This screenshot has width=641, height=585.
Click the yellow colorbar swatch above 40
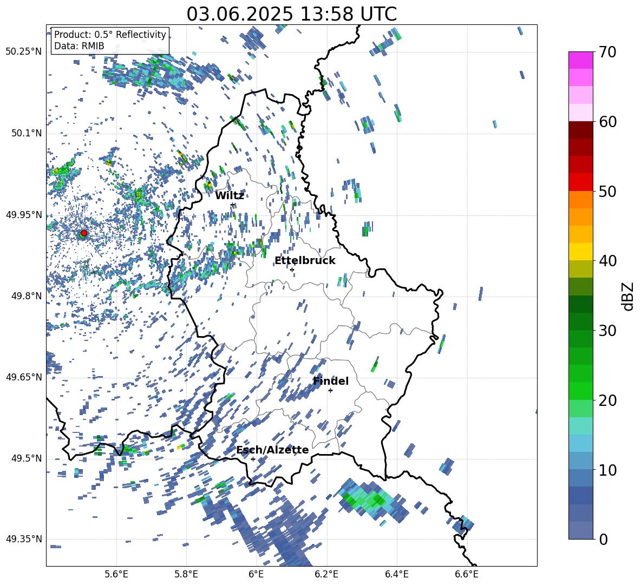tap(580, 252)
